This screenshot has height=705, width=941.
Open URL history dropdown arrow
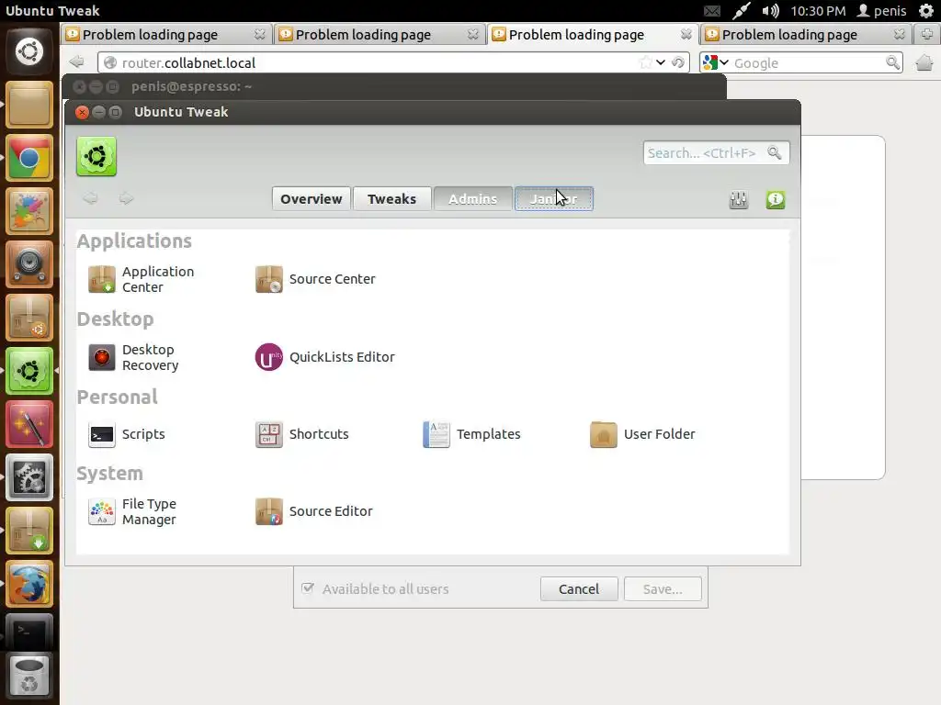coord(661,62)
